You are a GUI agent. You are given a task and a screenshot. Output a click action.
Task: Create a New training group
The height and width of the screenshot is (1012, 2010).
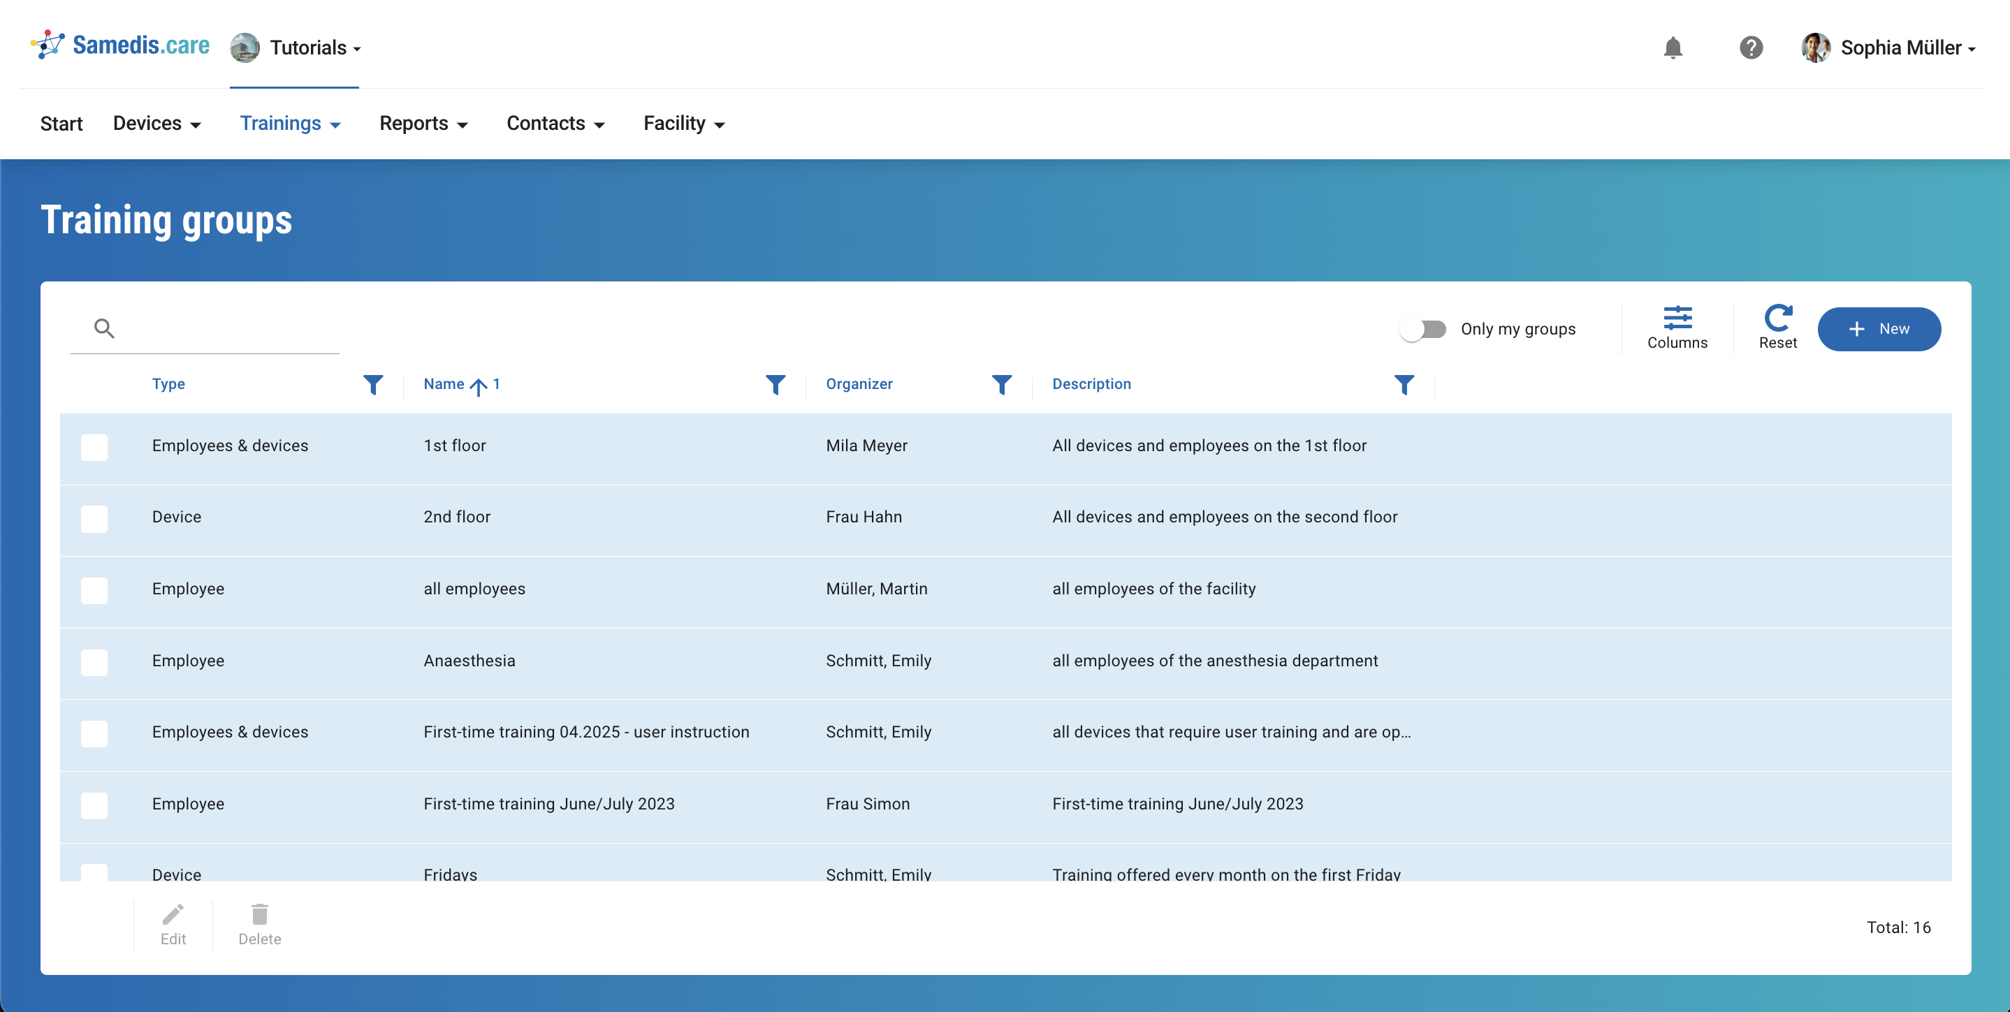[x=1878, y=329]
